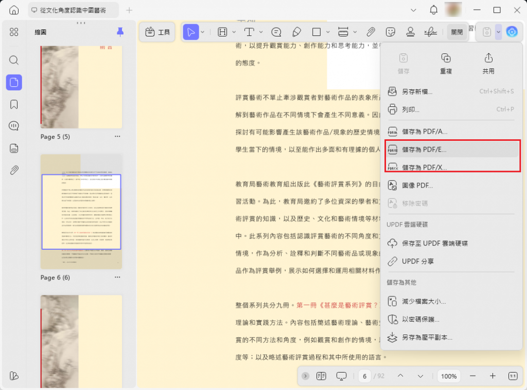
Task: Open the signature tool
Action: (x=431, y=32)
